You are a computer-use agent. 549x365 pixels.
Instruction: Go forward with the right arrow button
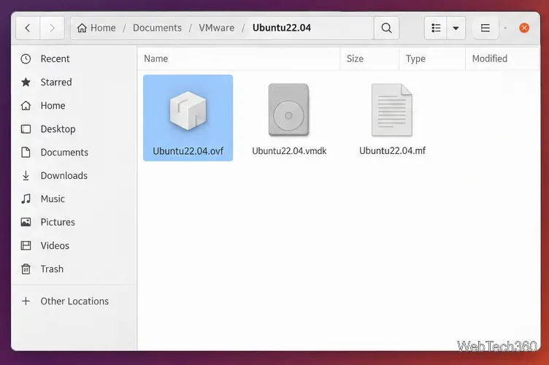pyautogui.click(x=52, y=28)
